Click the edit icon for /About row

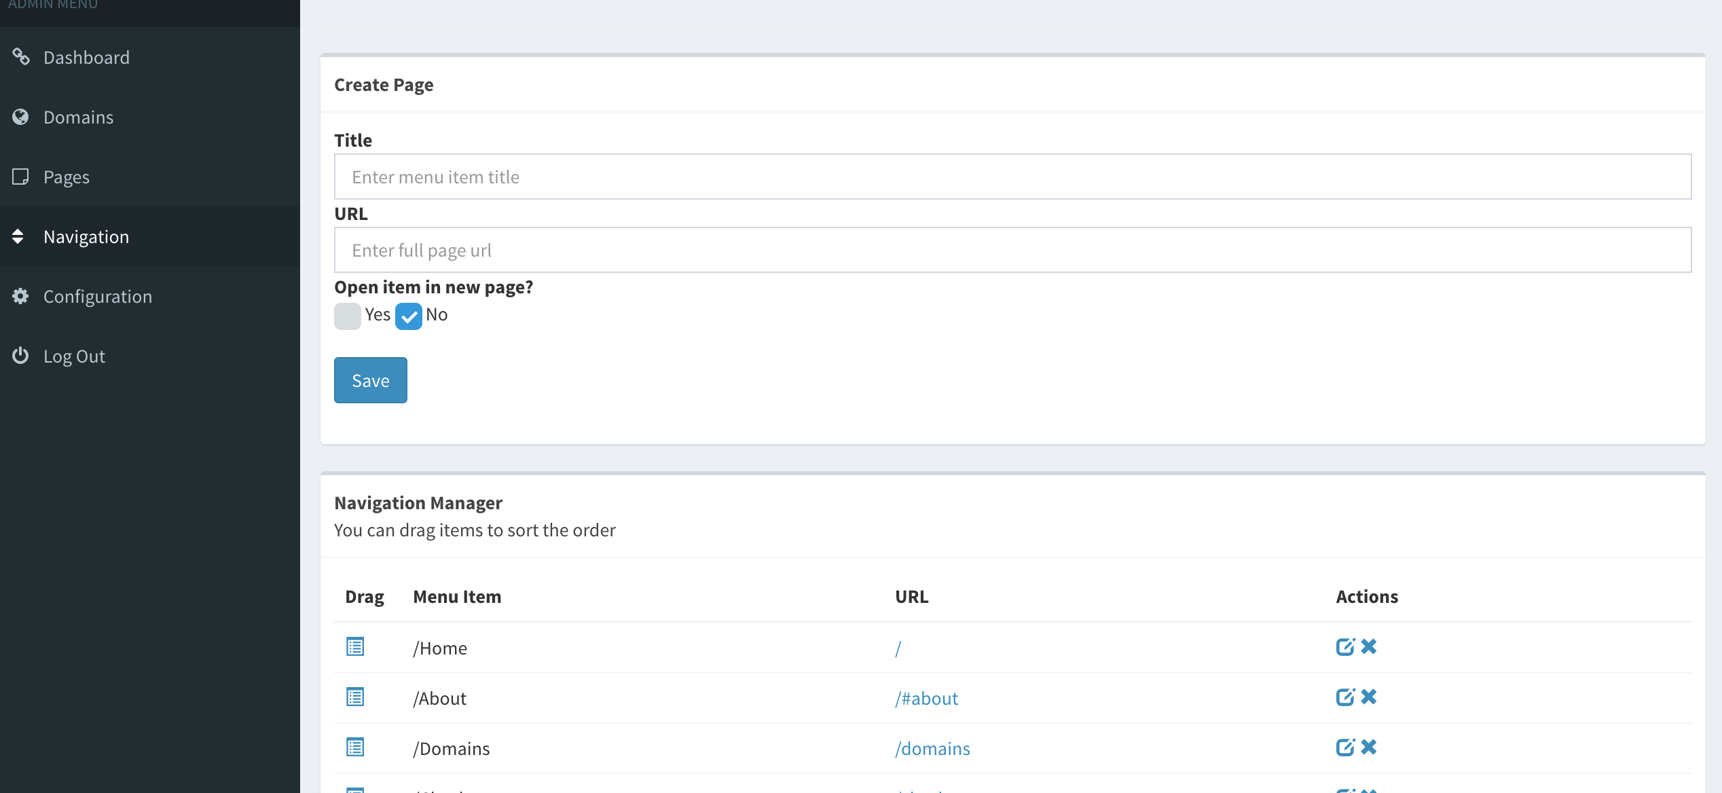click(x=1344, y=697)
